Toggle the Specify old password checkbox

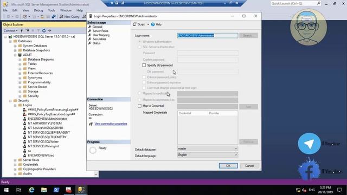[144, 65]
